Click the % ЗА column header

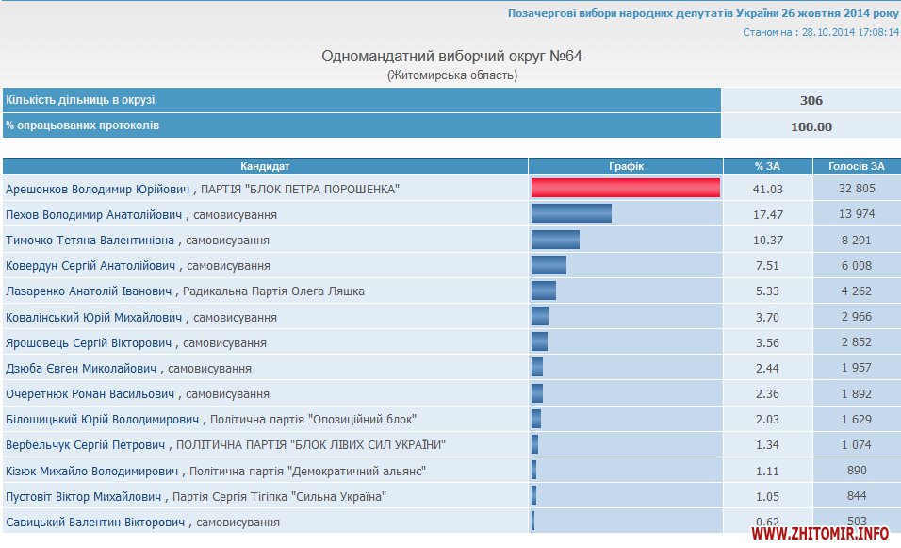(x=767, y=166)
